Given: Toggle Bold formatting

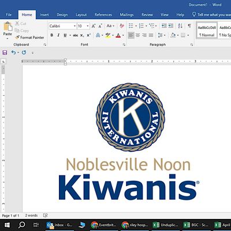Looking at the screenshot, I should point(52,35).
